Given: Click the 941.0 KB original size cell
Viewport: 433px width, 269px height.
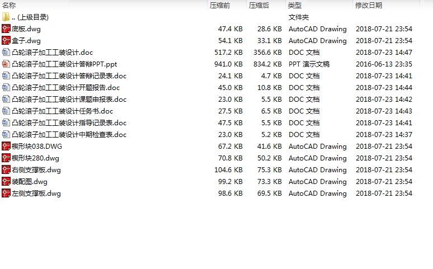Looking at the screenshot, I should (x=228, y=64).
